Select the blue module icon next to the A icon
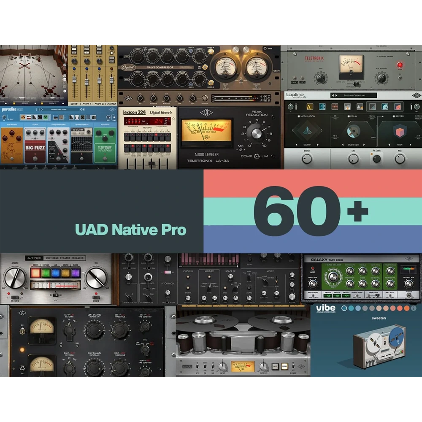Image resolution: width=422 pixels, height=422 pixels. [322, 107]
